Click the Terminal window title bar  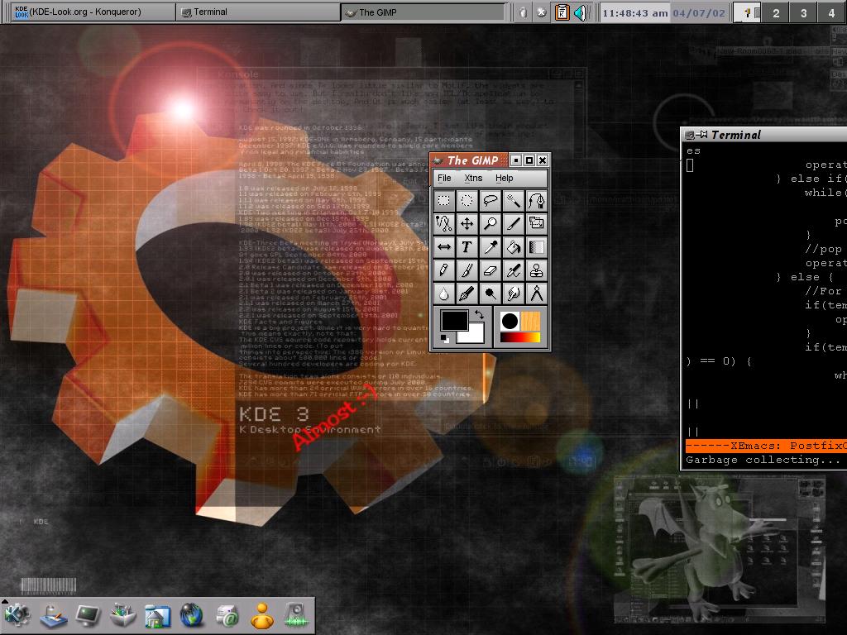[x=763, y=135]
